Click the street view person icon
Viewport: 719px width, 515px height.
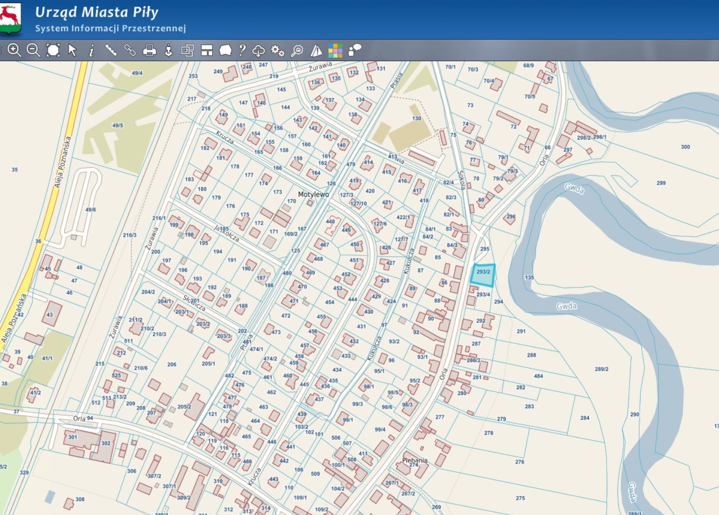pos(169,50)
